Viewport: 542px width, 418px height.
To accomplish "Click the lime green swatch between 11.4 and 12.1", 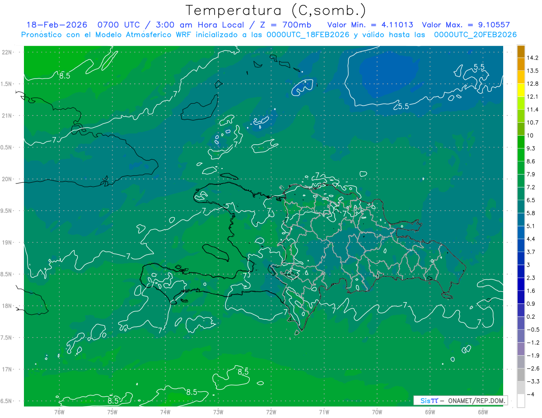I will click(x=521, y=103).
